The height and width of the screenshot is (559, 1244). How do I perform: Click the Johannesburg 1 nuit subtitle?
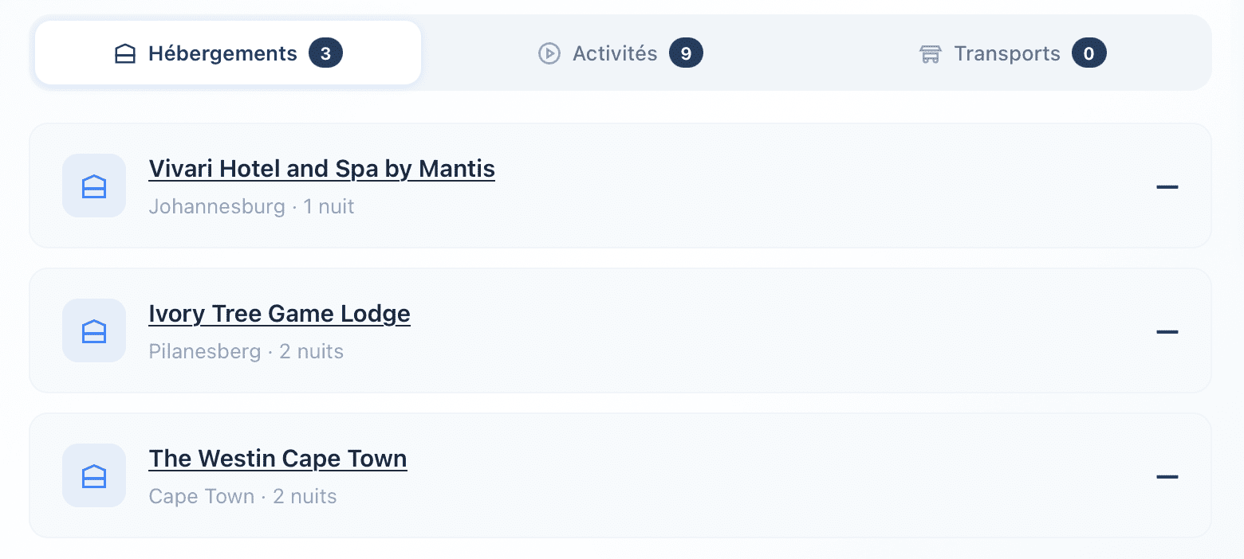pos(251,207)
